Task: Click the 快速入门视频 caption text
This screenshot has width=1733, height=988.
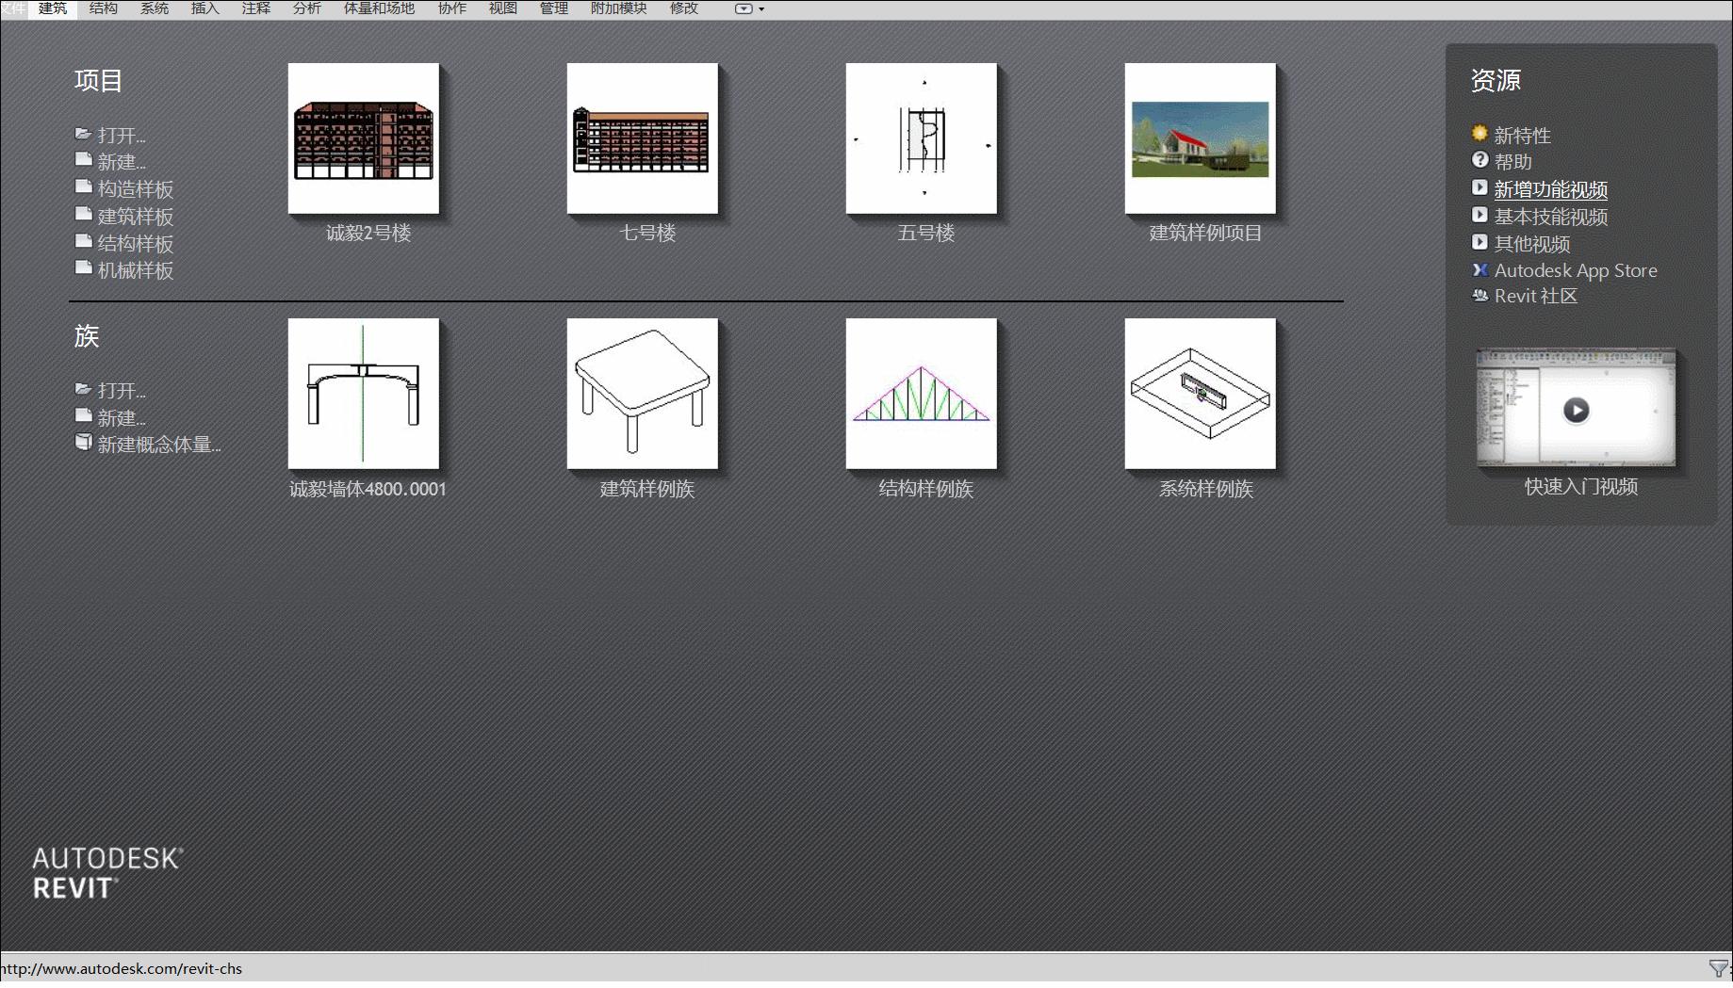Action: point(1581,487)
